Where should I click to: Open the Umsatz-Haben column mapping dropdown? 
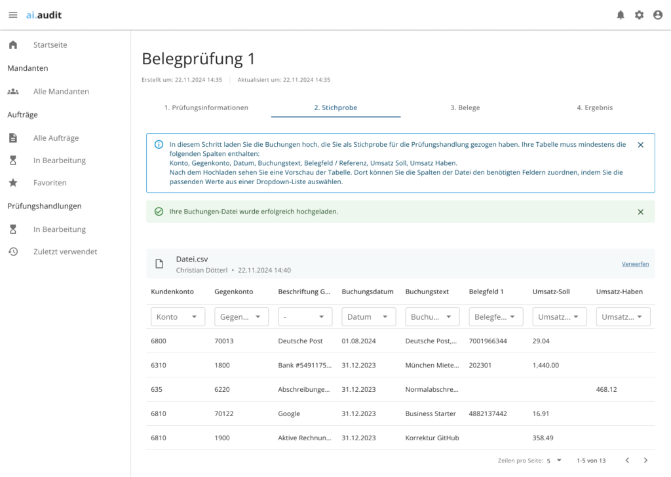pyautogui.click(x=623, y=317)
